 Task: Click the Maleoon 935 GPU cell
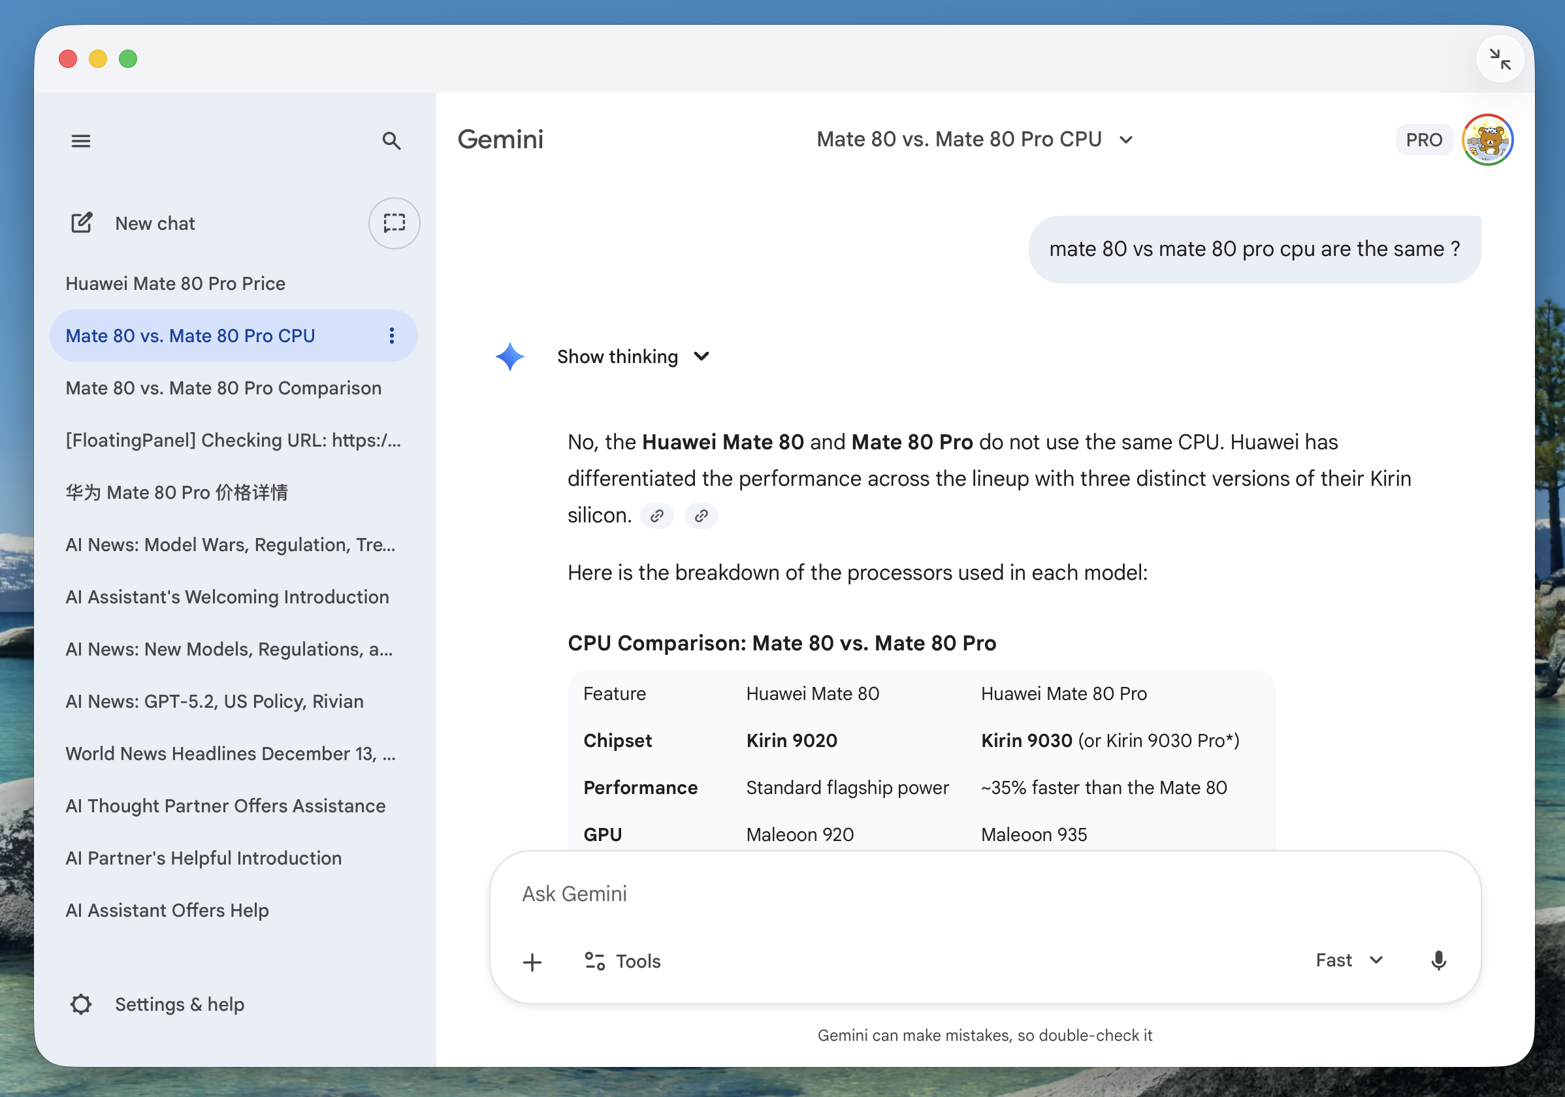[1033, 835]
